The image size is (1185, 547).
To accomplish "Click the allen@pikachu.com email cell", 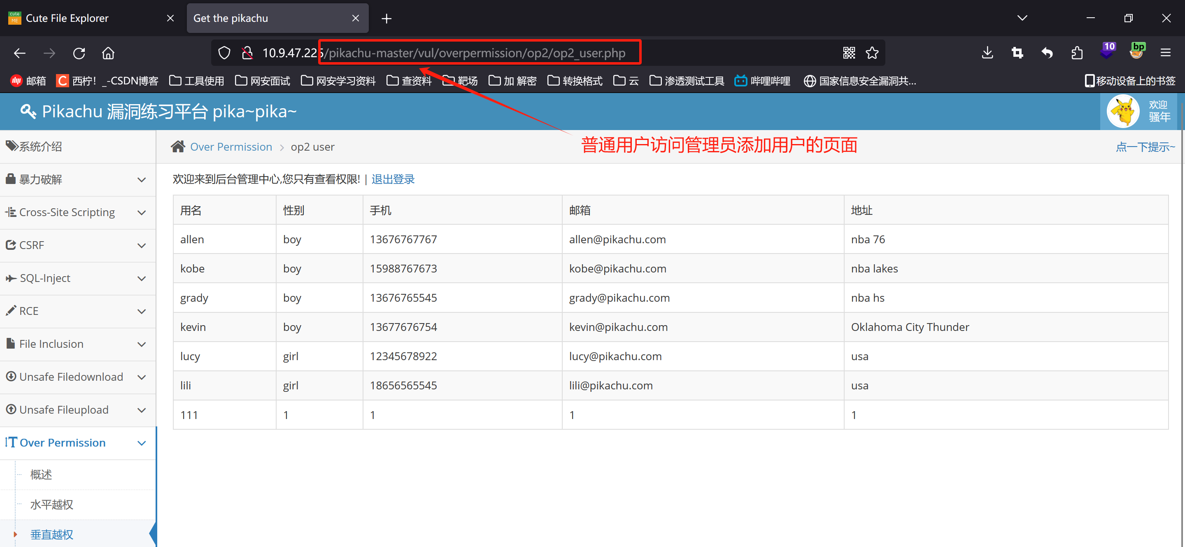I will (x=703, y=239).
